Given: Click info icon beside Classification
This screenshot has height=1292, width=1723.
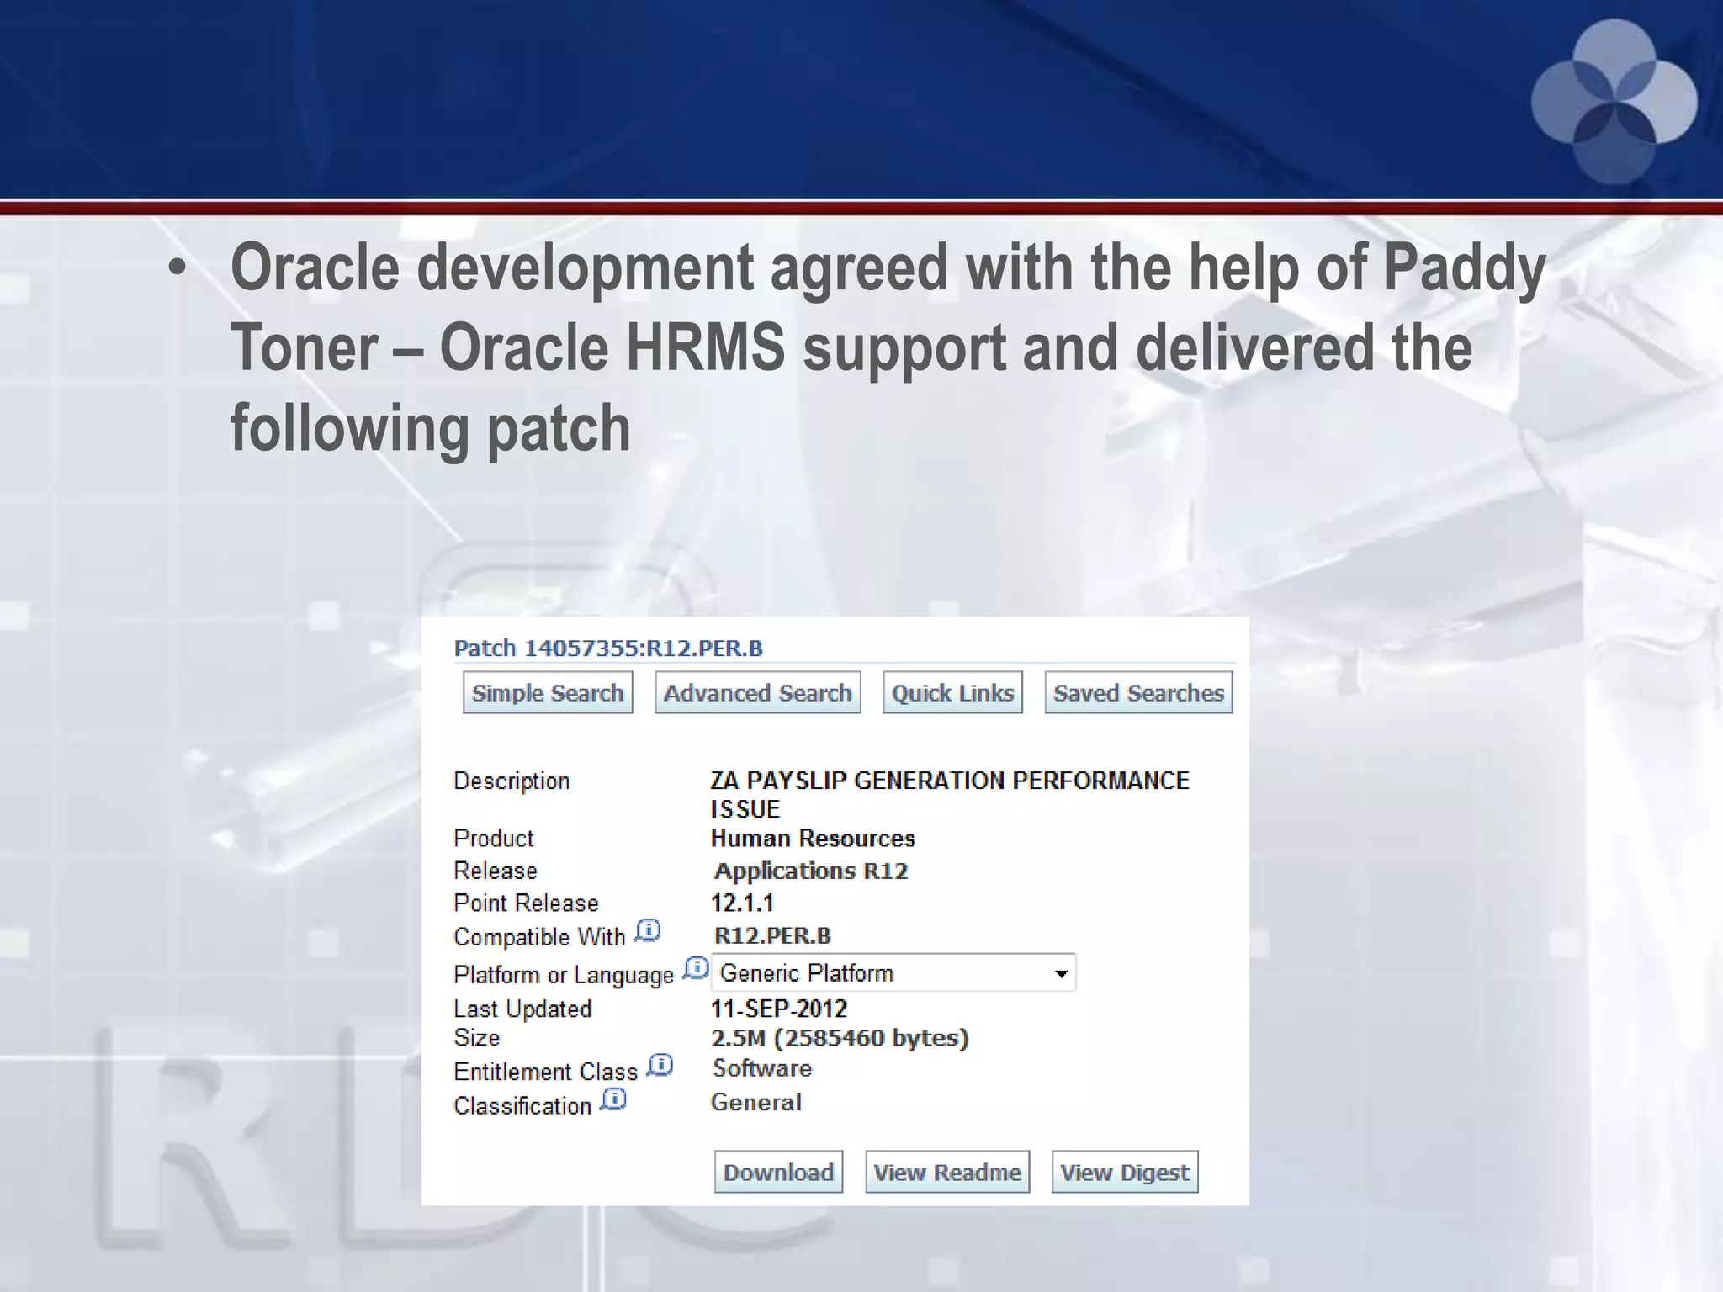Looking at the screenshot, I should coord(613,1099).
